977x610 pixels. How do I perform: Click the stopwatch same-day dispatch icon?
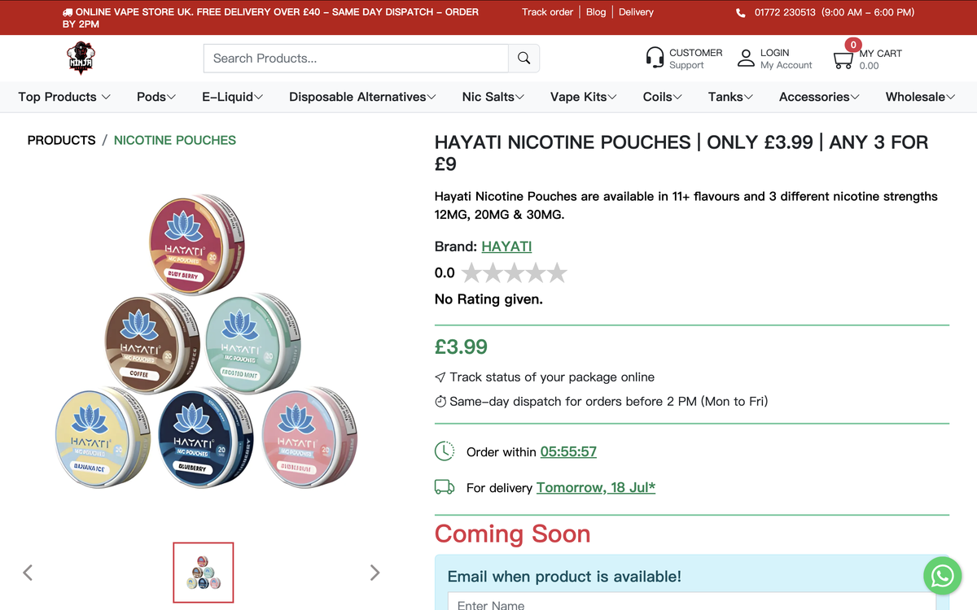tap(440, 402)
